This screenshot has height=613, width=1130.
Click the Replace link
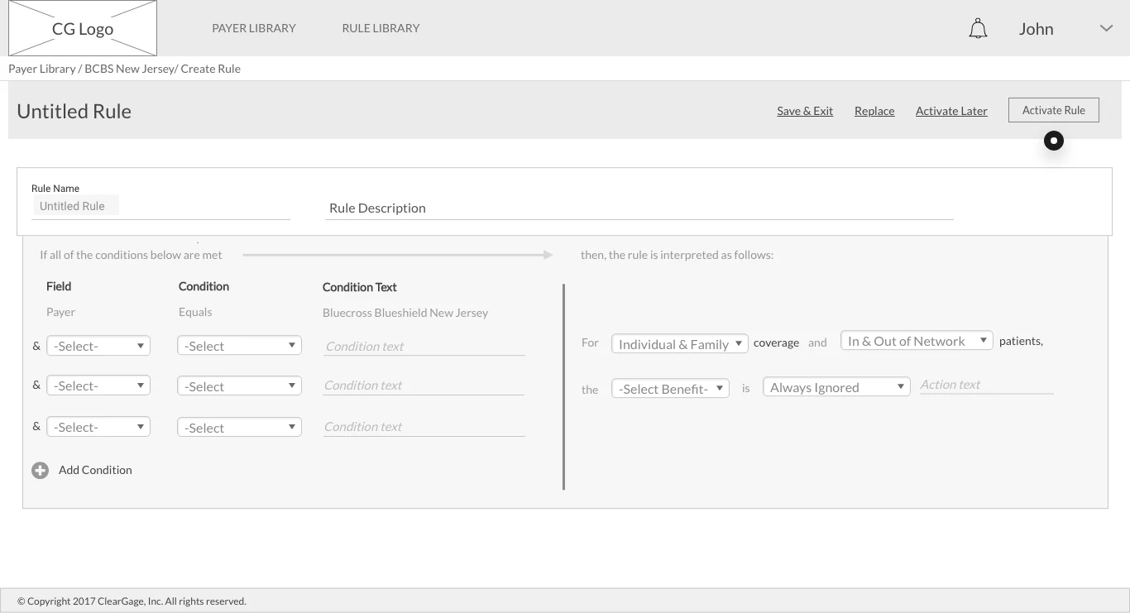pyautogui.click(x=874, y=111)
